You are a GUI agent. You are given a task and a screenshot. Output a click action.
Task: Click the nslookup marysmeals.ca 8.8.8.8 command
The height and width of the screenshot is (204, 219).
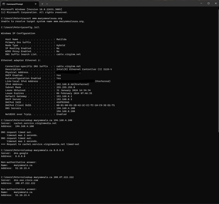[x=32, y=150]
